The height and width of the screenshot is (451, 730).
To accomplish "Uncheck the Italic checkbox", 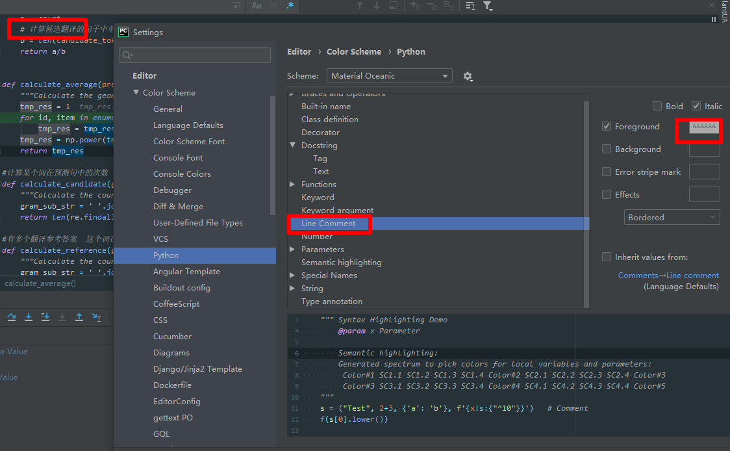I will (696, 106).
